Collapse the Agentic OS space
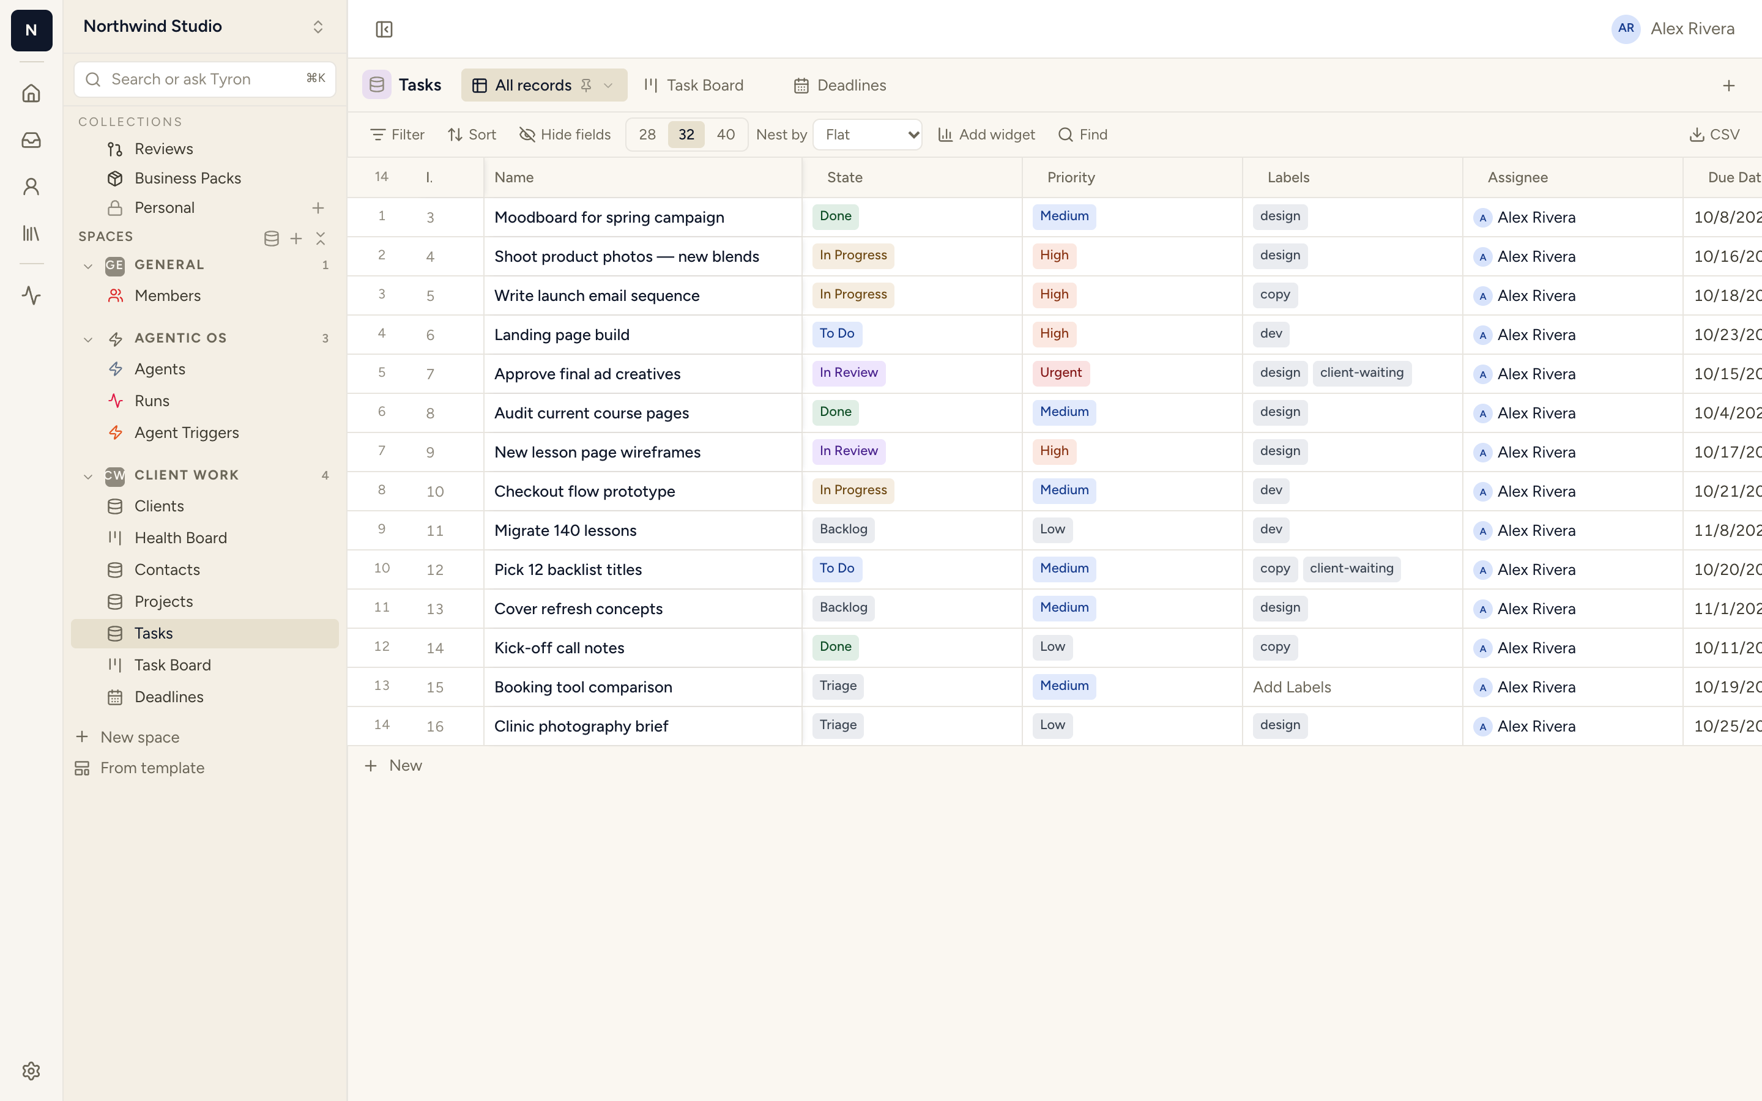The image size is (1762, 1101). click(x=88, y=339)
